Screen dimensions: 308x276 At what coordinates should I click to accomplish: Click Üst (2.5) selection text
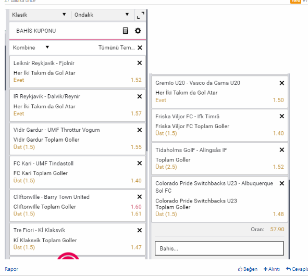tap(166, 167)
